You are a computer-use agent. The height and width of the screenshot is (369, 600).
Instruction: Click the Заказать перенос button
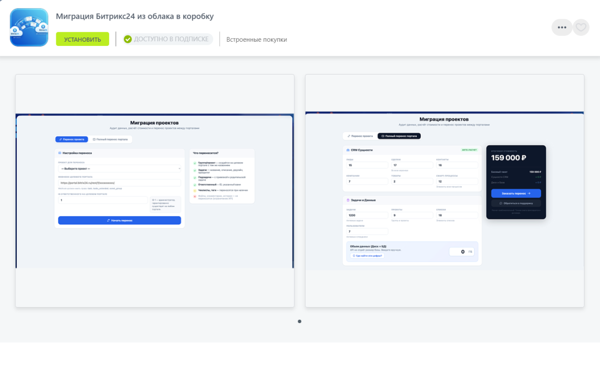[x=516, y=193]
